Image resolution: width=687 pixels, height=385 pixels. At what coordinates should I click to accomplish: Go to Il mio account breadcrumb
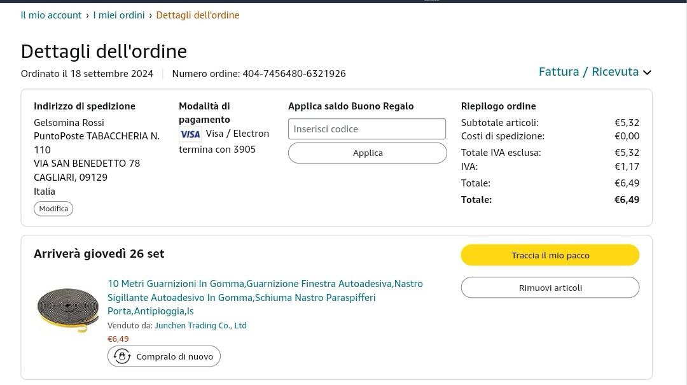(x=51, y=15)
